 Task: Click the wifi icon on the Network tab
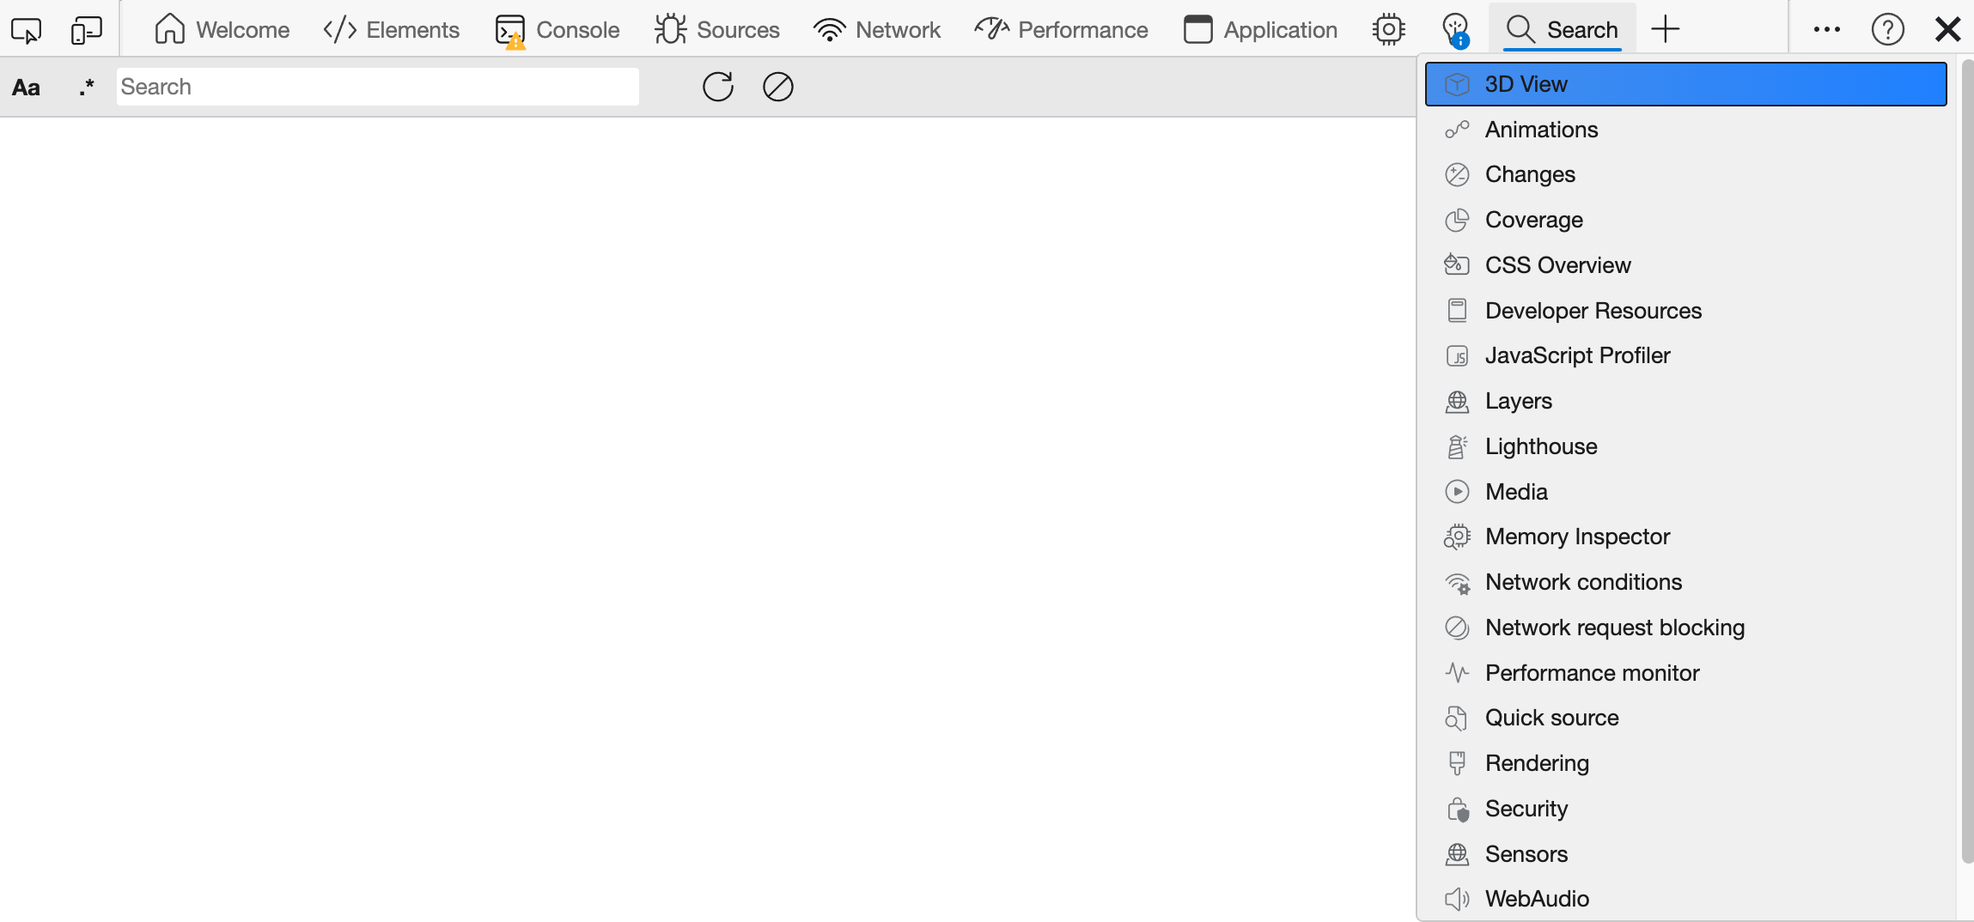(829, 28)
